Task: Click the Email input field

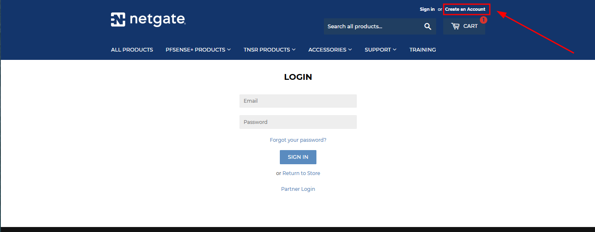Action: tap(298, 101)
